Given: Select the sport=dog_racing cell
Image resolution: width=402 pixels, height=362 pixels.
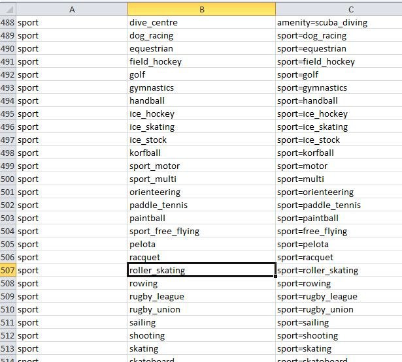Looking at the screenshot, I should point(339,35).
